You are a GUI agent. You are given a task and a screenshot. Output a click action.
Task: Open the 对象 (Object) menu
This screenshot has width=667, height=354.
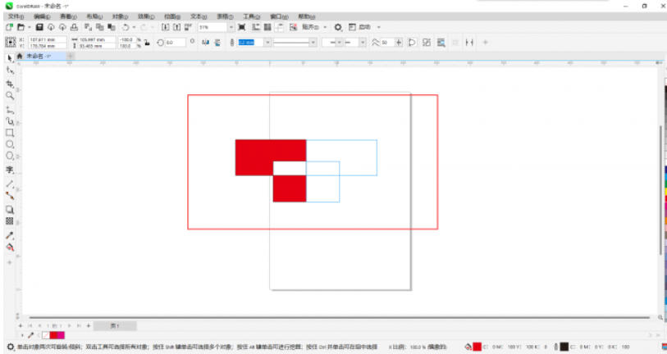(121, 16)
